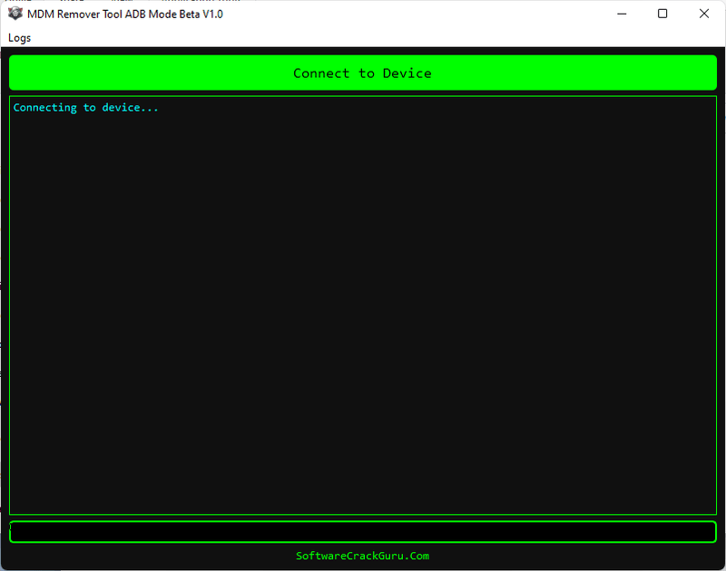
Task: Click Connect to Device to start ADB connection
Action: 363,73
